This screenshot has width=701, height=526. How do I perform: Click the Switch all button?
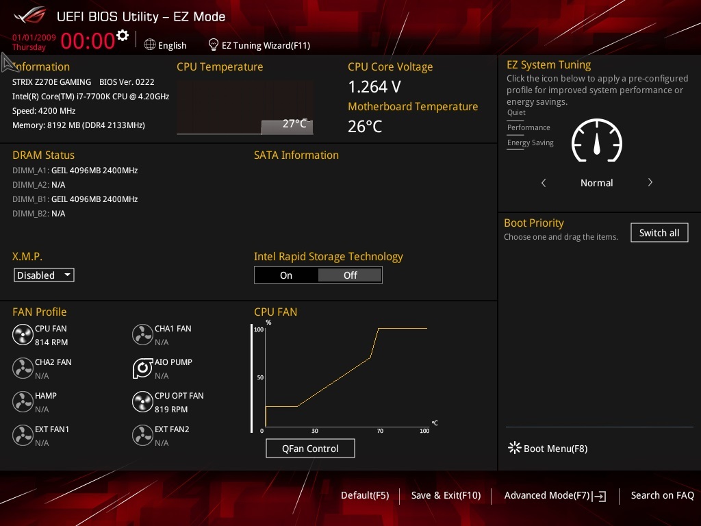[x=659, y=233]
